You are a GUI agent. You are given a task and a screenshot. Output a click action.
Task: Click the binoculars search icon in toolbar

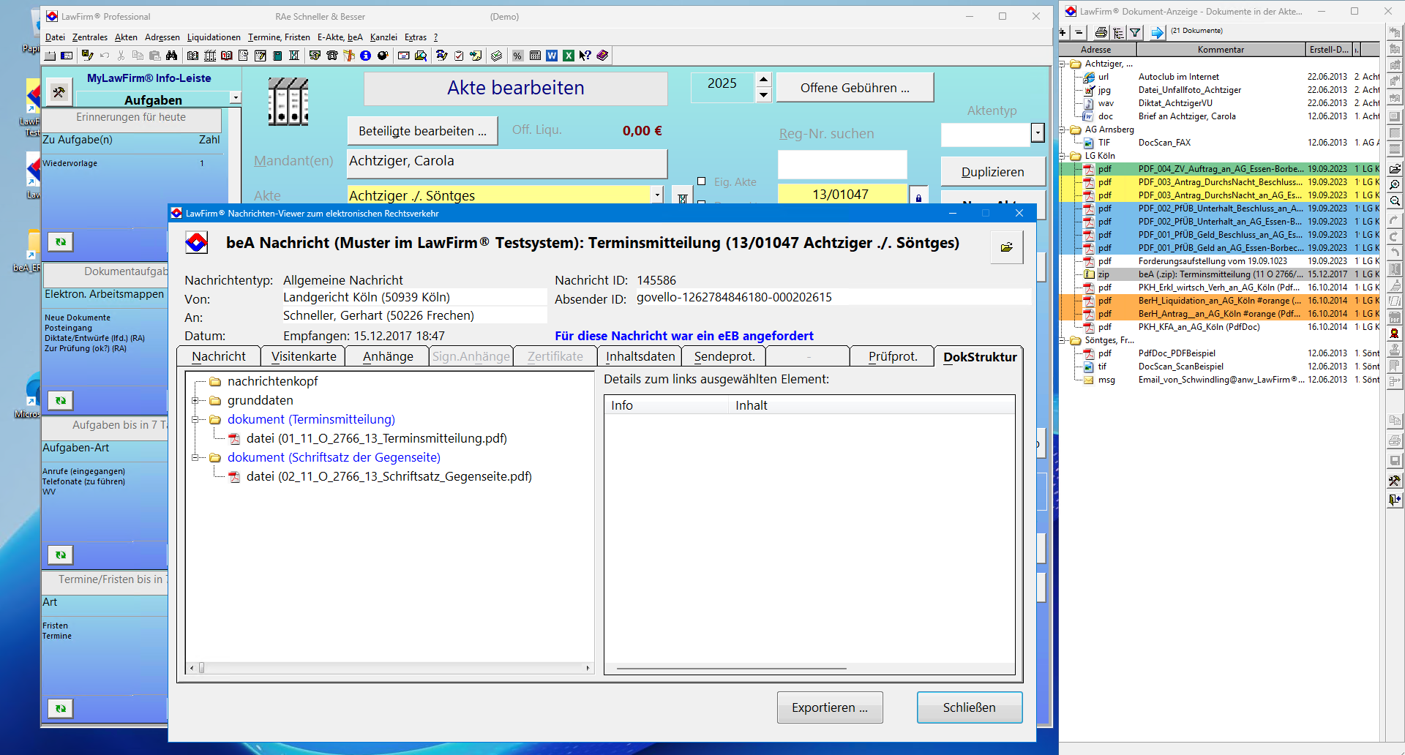[172, 56]
